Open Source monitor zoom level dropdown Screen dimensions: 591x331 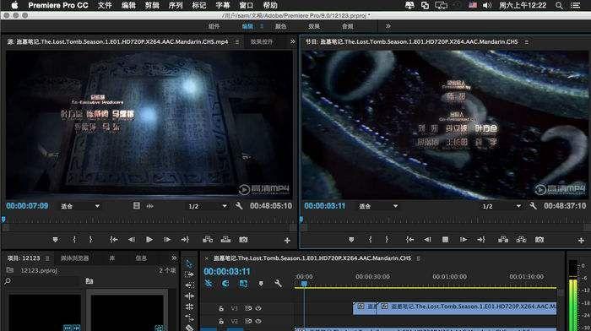[80, 206]
